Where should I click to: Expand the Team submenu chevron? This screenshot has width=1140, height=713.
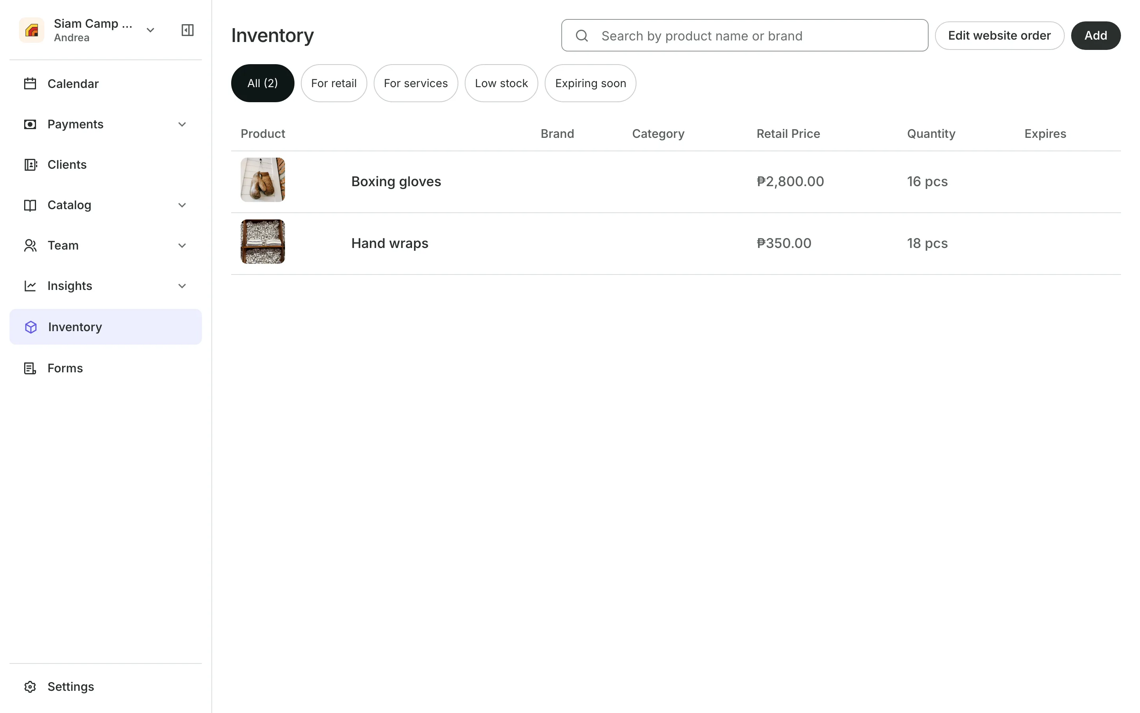coord(182,246)
